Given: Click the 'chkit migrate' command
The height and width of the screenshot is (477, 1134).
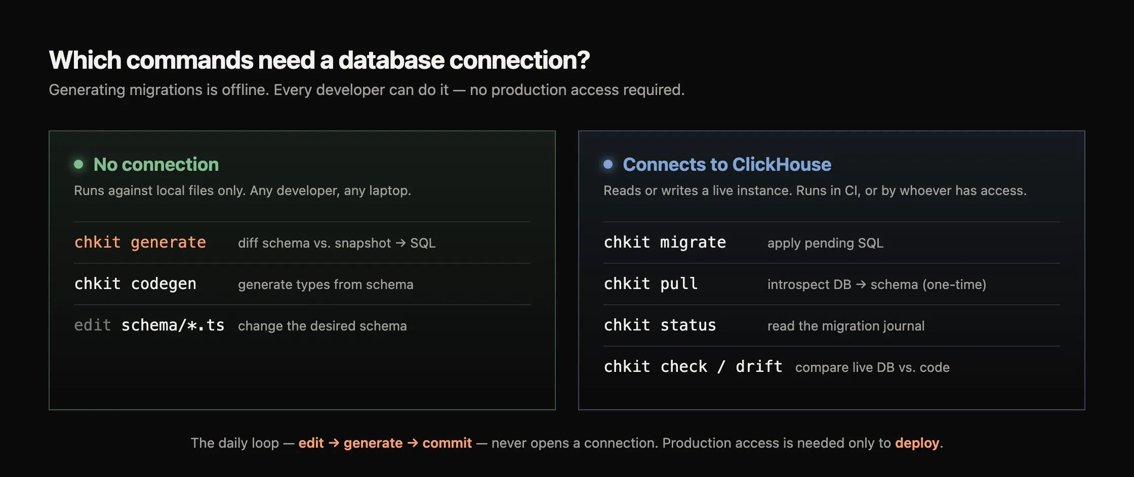Looking at the screenshot, I should (665, 243).
